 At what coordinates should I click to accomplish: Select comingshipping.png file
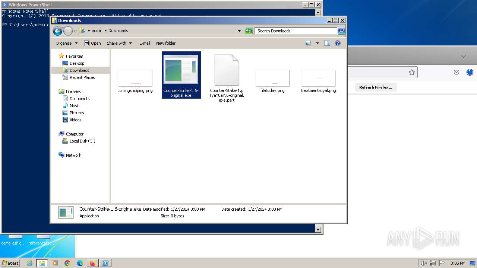coord(135,80)
